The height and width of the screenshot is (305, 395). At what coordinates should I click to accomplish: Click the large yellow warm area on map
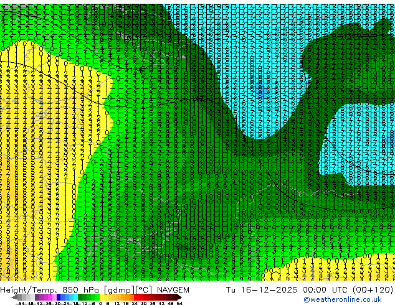pyautogui.click(x=38, y=151)
